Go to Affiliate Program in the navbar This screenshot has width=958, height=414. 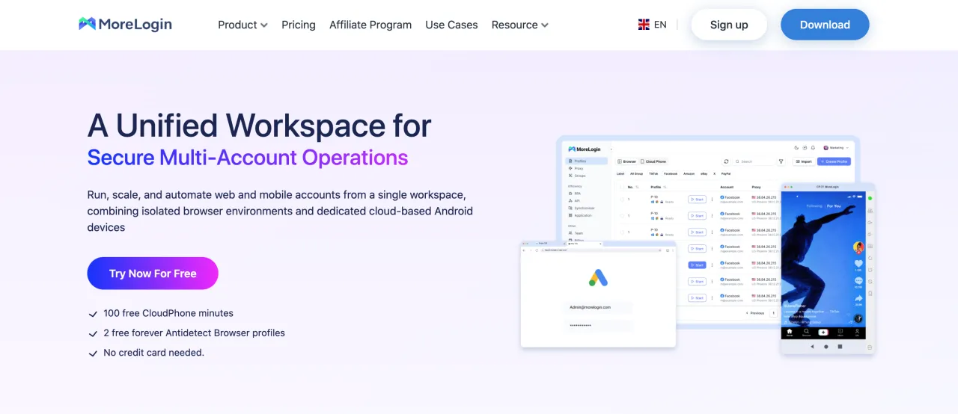click(370, 25)
